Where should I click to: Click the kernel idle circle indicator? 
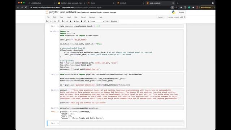[x=184, y=17]
